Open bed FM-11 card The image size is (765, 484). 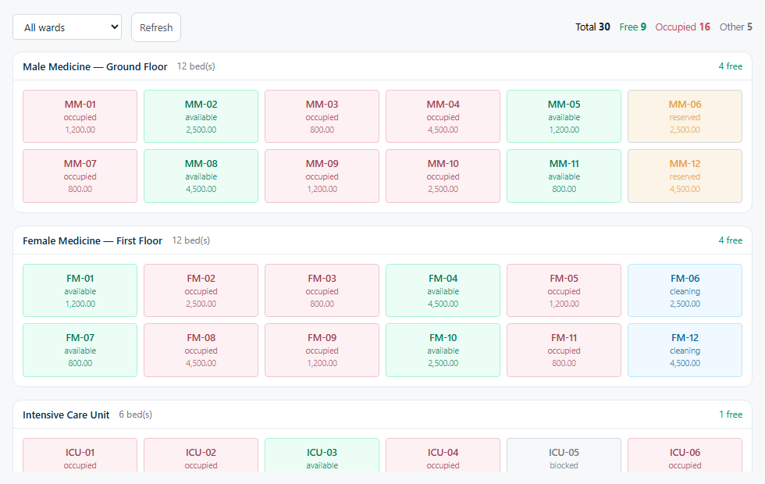pos(564,350)
